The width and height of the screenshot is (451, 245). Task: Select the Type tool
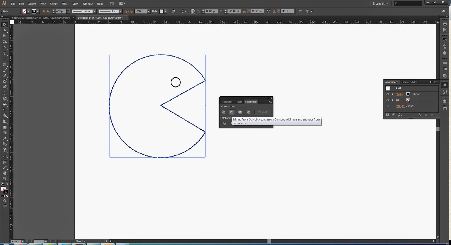(x=5, y=53)
